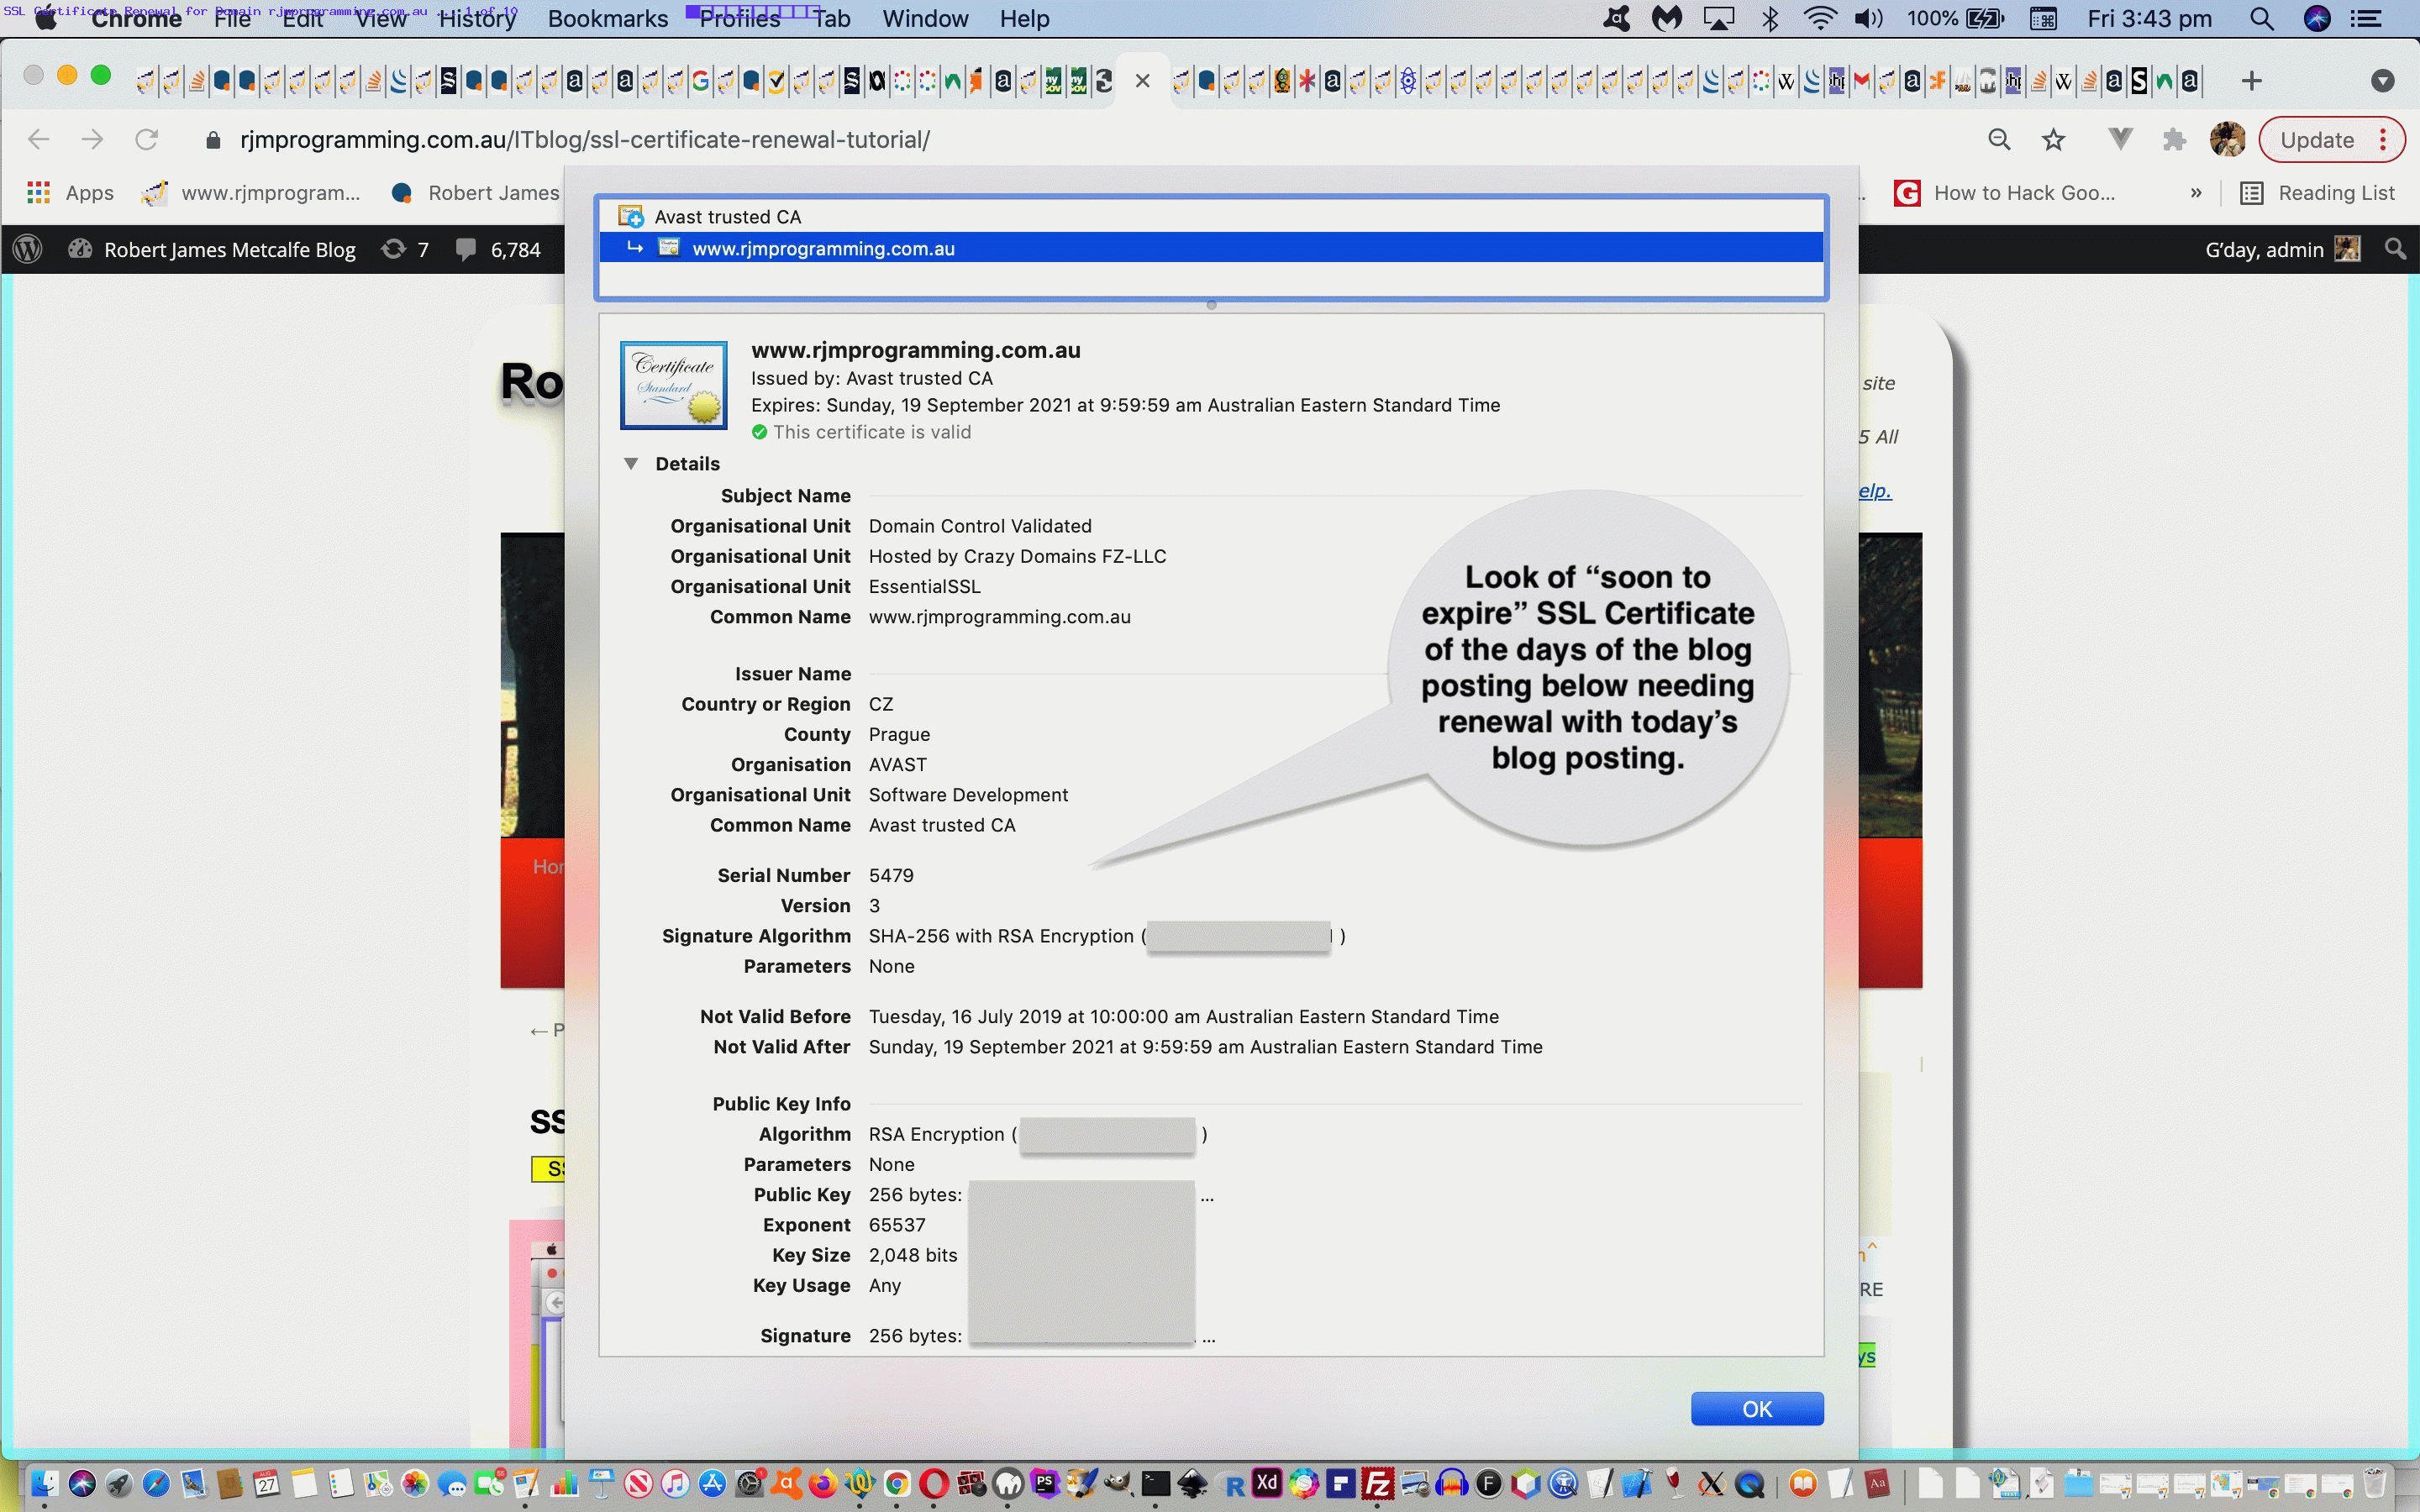This screenshot has height=1512, width=2420.
Task: Open the Chrome menu in menu bar
Action: [x=136, y=18]
